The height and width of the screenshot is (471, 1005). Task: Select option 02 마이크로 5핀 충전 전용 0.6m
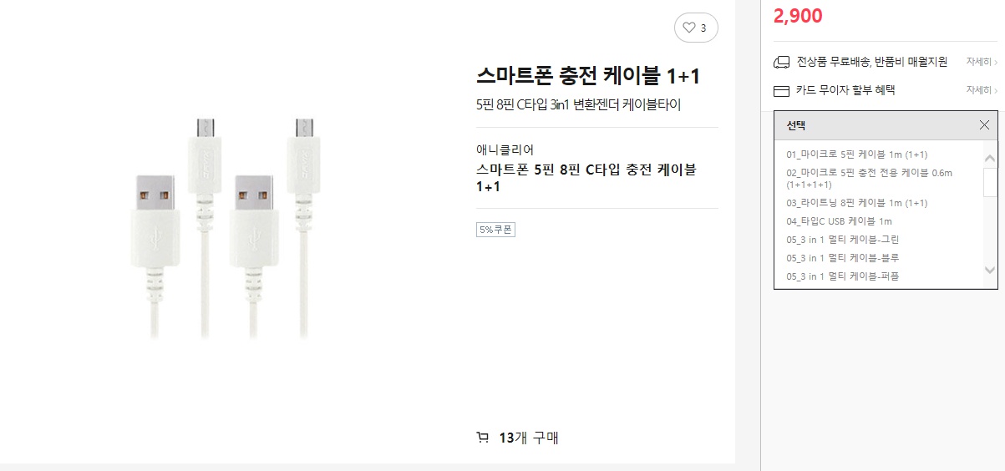869,178
